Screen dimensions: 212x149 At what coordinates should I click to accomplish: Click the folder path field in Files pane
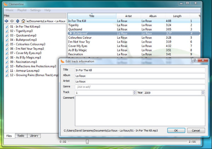(46, 21)
